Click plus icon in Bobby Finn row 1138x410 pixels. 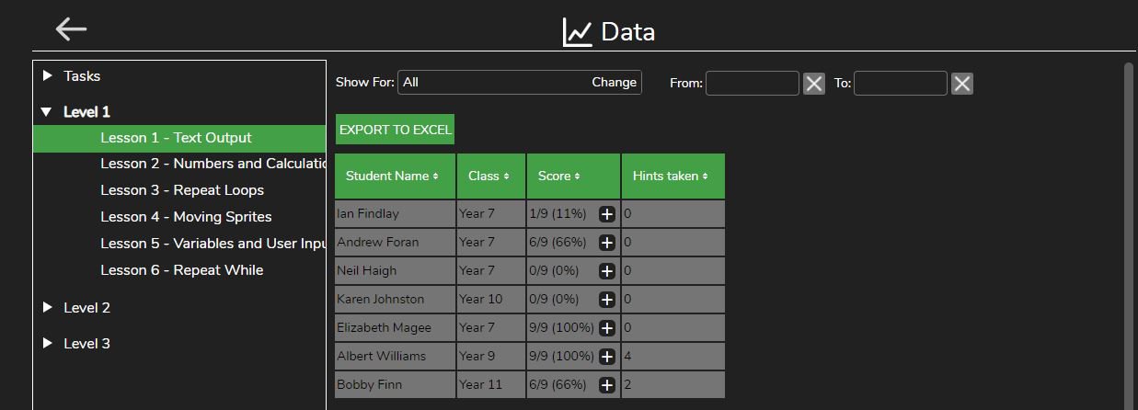tap(607, 385)
